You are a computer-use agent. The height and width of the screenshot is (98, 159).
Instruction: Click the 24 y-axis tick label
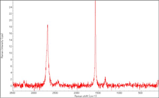pyautogui.click(x=10, y=7)
